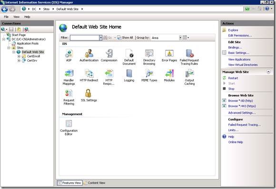Image resolution: width=276 pixels, height=189 pixels.
Task: Open the File menu
Action: [6, 17]
